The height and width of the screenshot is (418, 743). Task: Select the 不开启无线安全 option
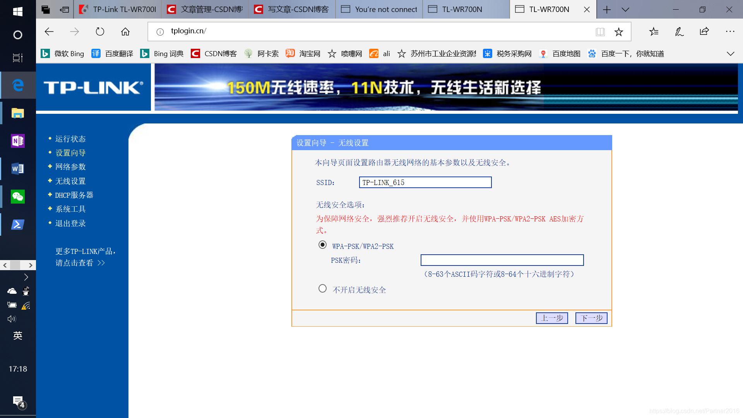[x=322, y=288]
